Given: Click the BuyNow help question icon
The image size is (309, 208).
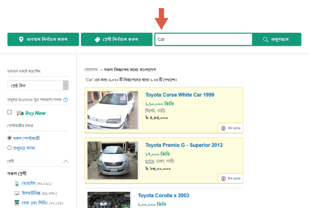Looking at the screenshot, I should (66, 100).
